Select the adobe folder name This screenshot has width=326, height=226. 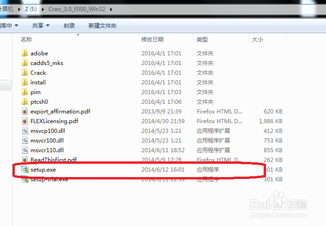[39, 54]
